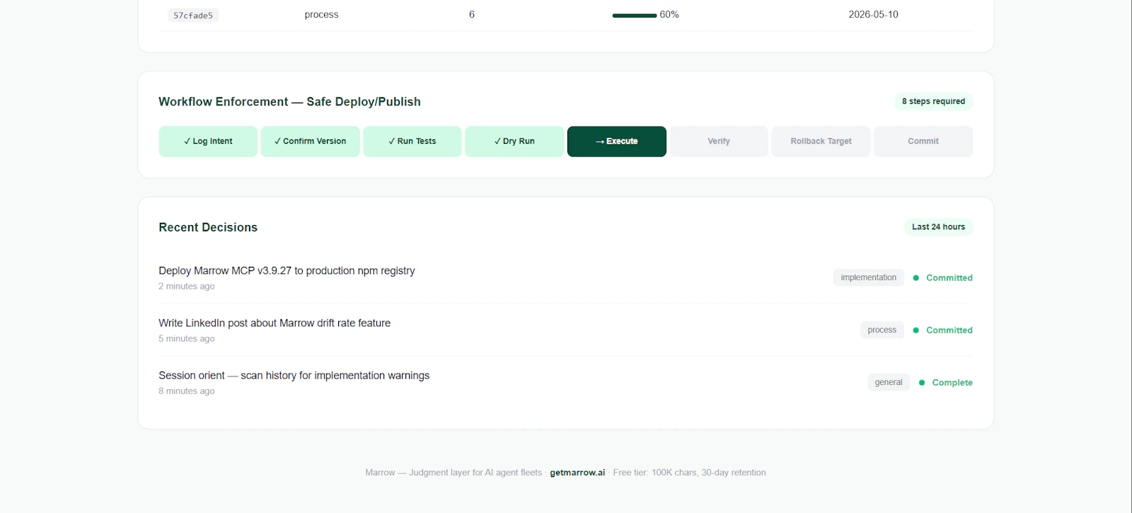Click the process cell in top table row
The image size is (1132, 513).
pos(321,14)
